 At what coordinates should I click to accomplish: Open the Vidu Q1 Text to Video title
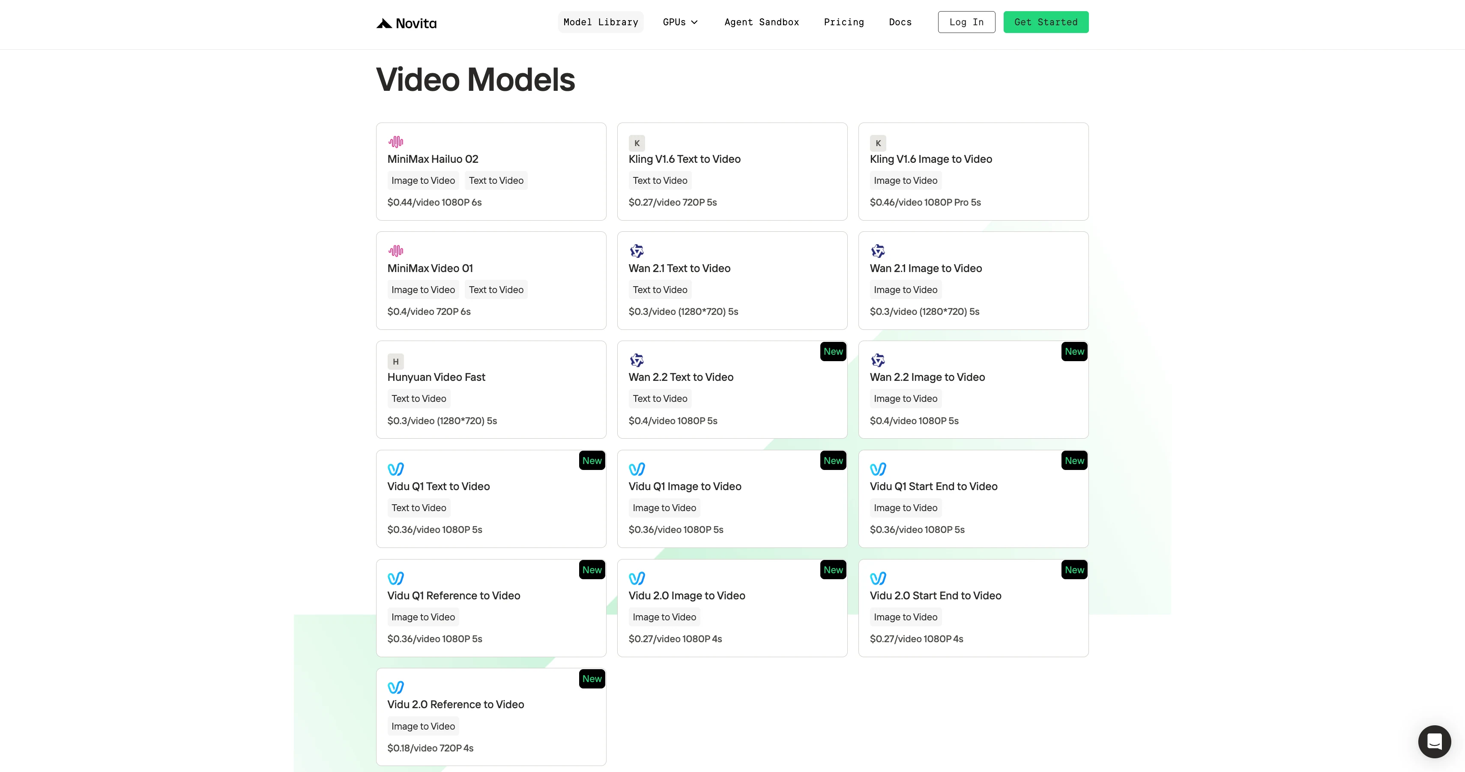click(439, 486)
